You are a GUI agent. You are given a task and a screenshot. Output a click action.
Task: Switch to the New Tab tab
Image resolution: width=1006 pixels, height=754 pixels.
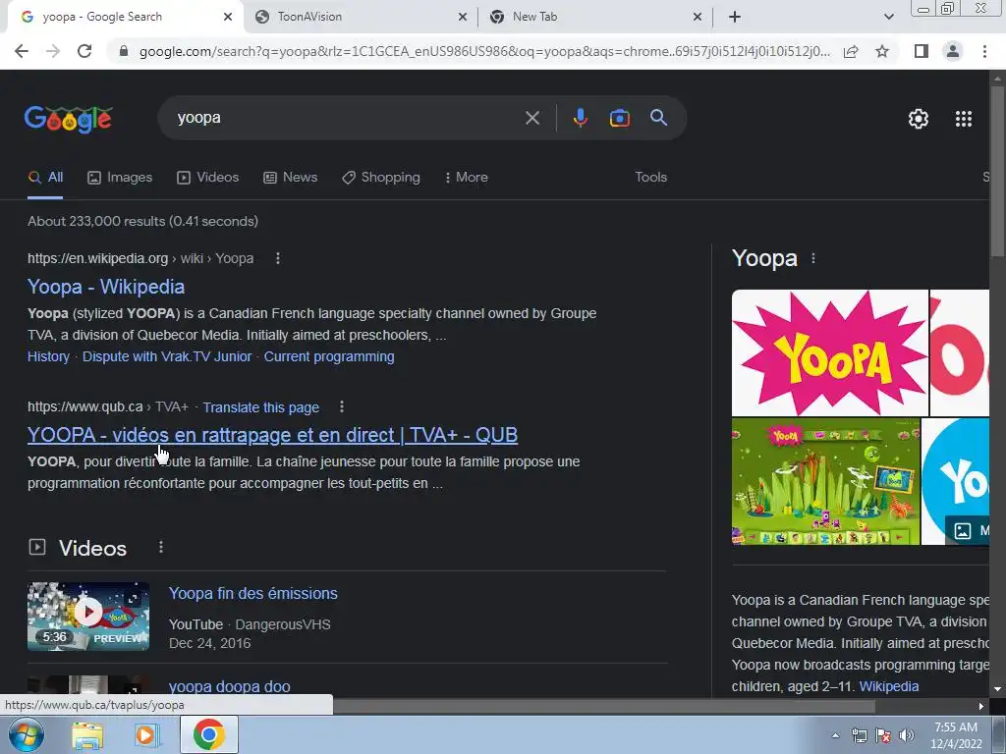pyautogui.click(x=596, y=17)
